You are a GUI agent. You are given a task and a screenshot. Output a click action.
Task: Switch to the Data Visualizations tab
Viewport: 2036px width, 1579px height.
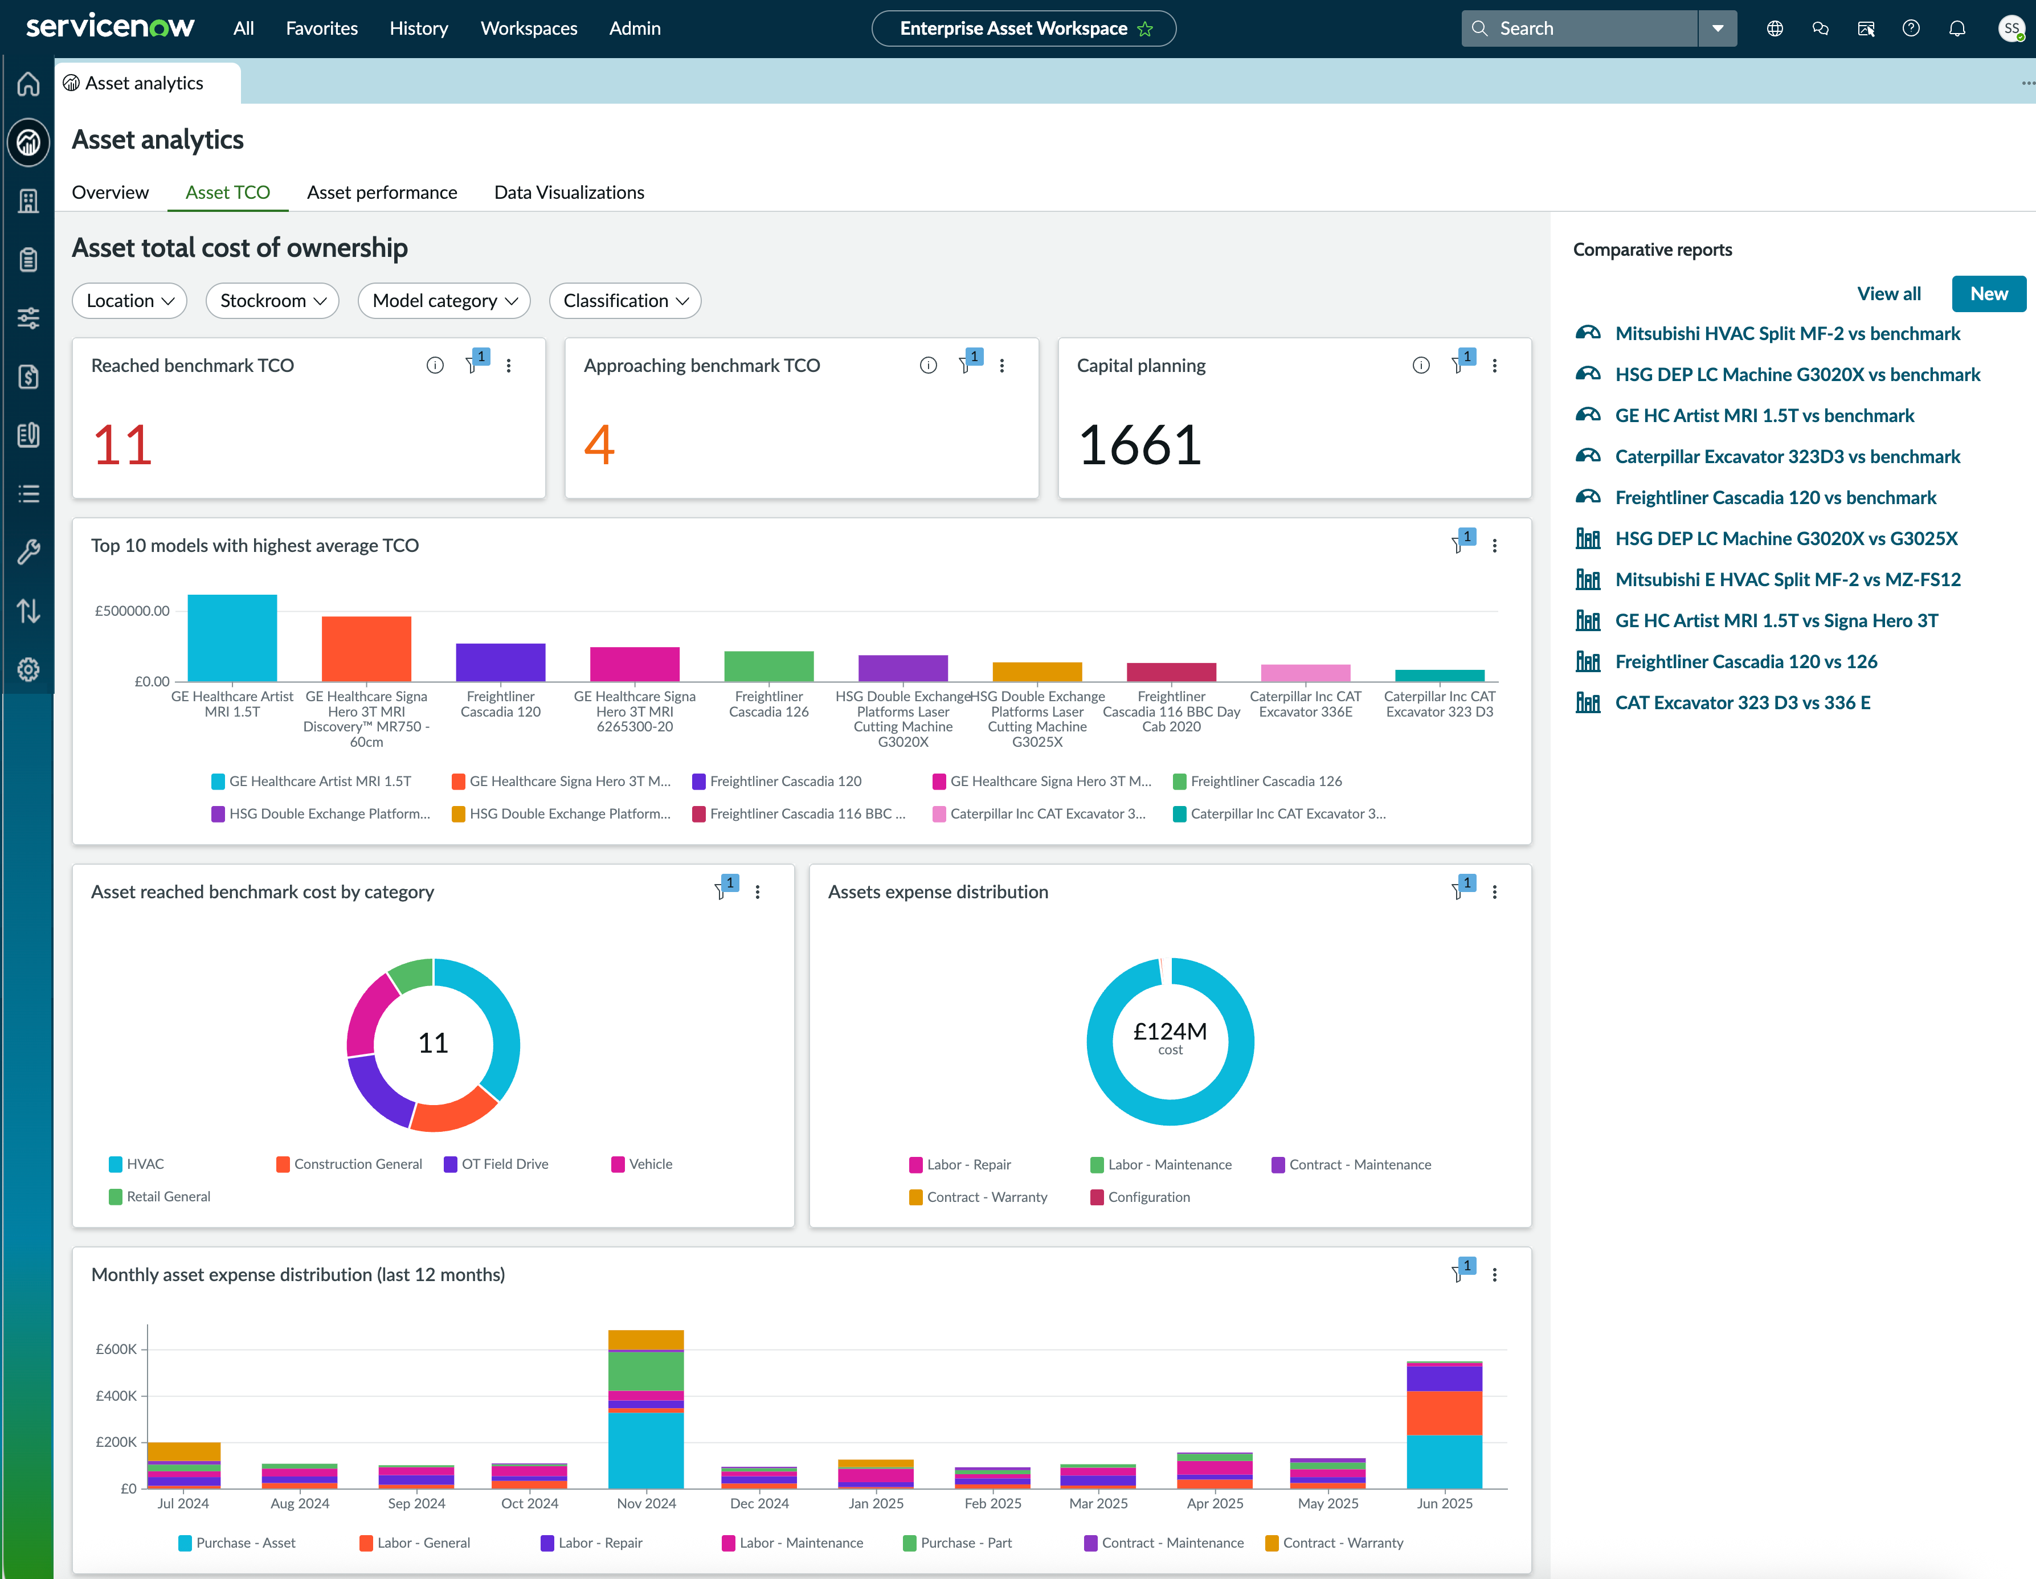[x=569, y=193]
